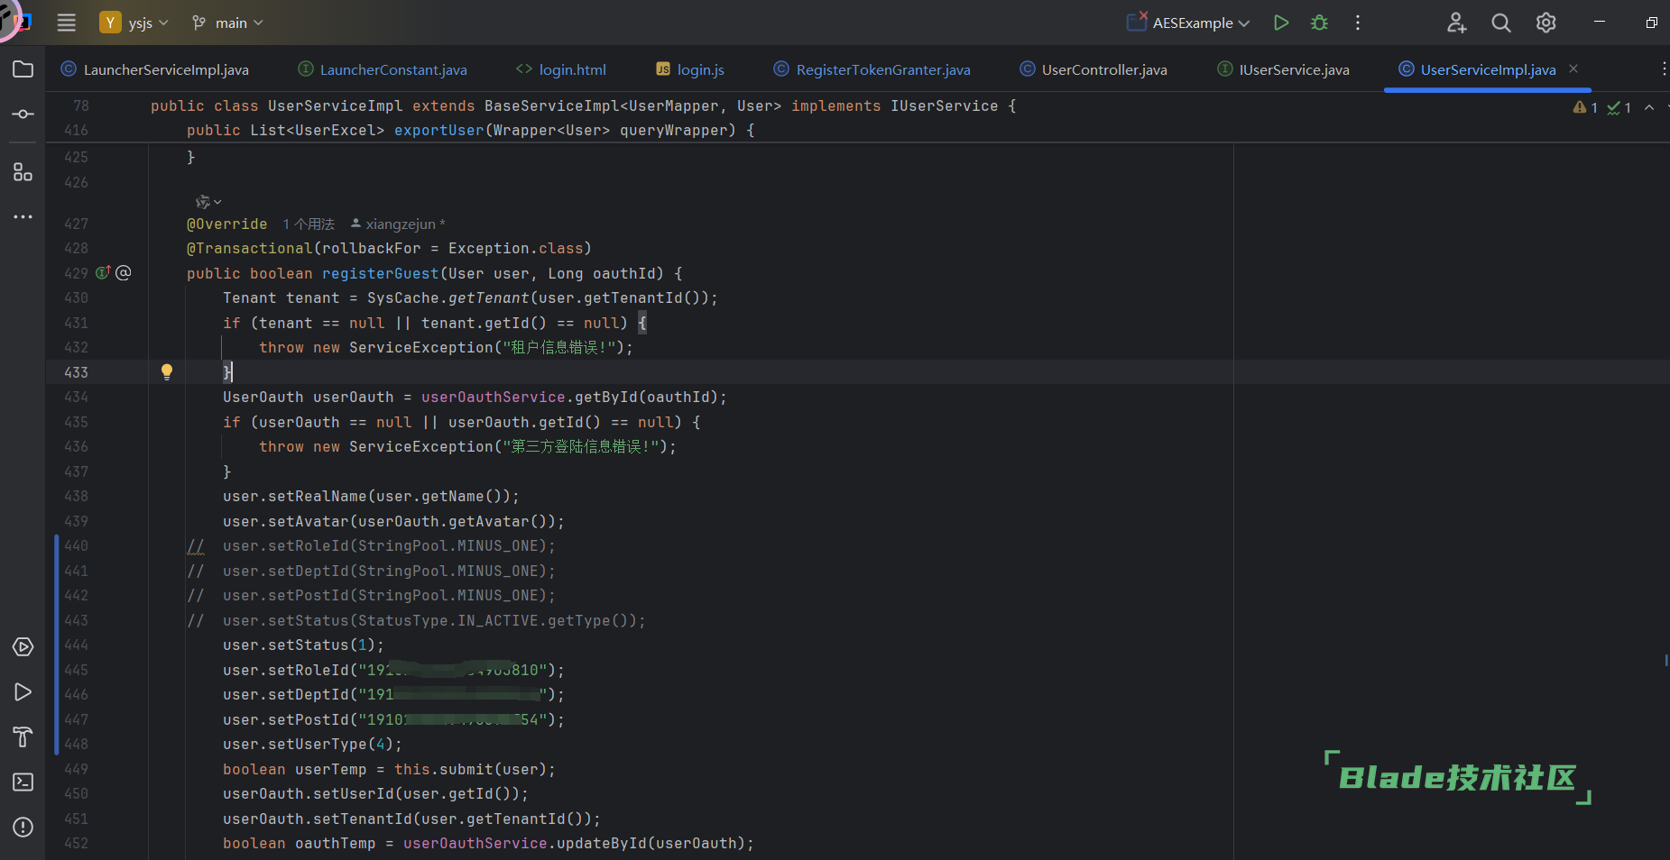This screenshot has width=1670, height=860.
Task: Open the main branch dropdown
Action: [227, 23]
